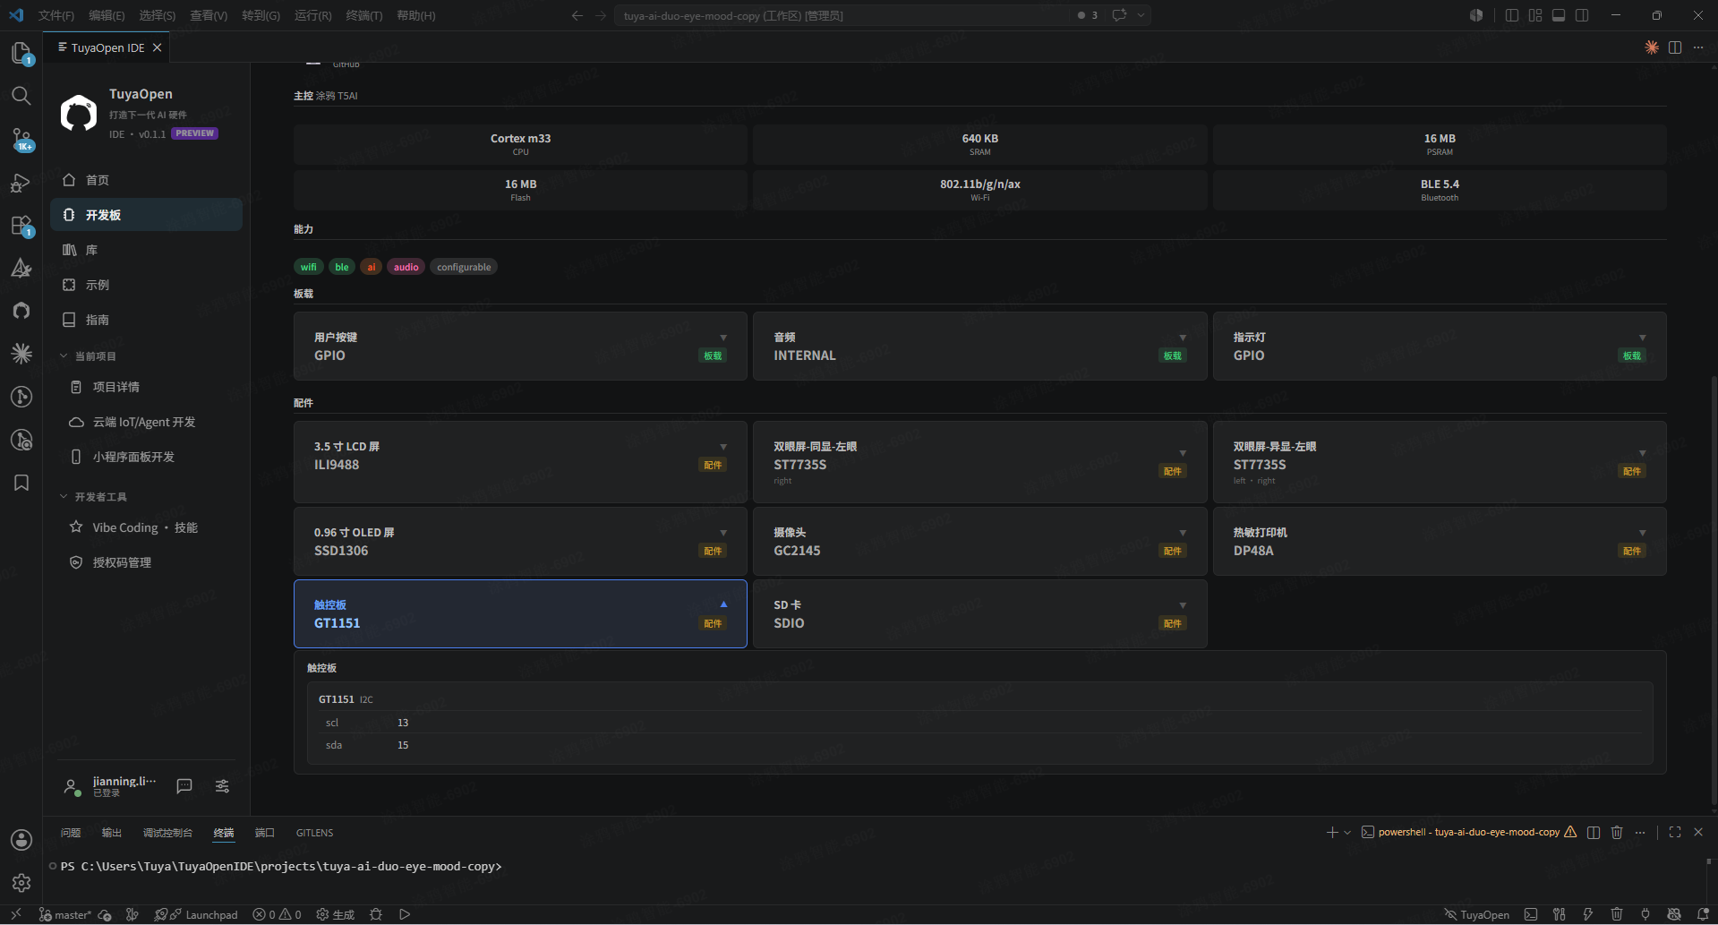
Task: Open the Search view in activity bar
Action: click(x=21, y=96)
